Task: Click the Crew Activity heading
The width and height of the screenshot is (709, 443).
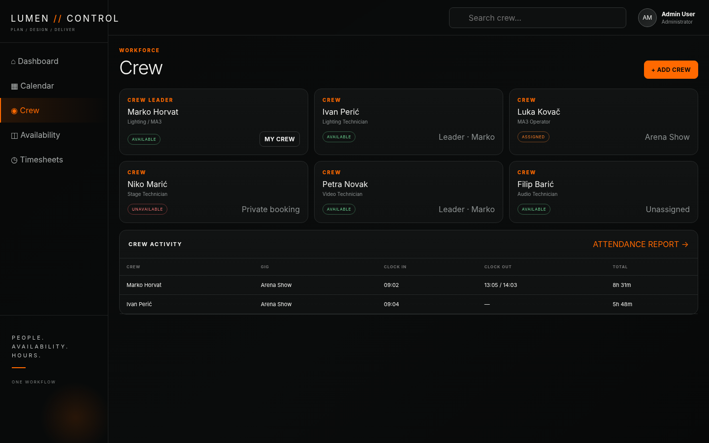Action: (155, 244)
